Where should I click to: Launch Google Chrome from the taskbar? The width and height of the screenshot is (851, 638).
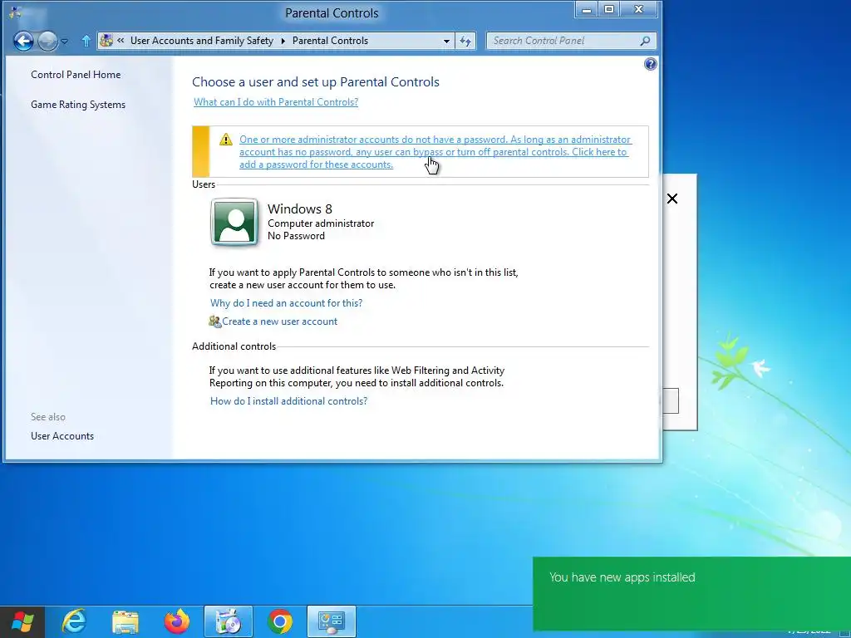click(279, 621)
